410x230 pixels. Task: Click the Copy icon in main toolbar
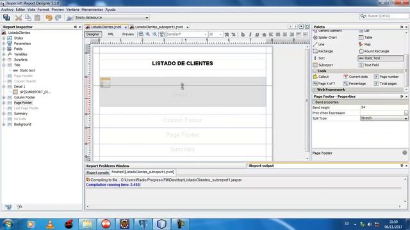coord(28,17)
